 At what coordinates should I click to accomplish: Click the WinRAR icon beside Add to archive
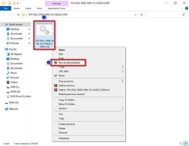point(55,86)
